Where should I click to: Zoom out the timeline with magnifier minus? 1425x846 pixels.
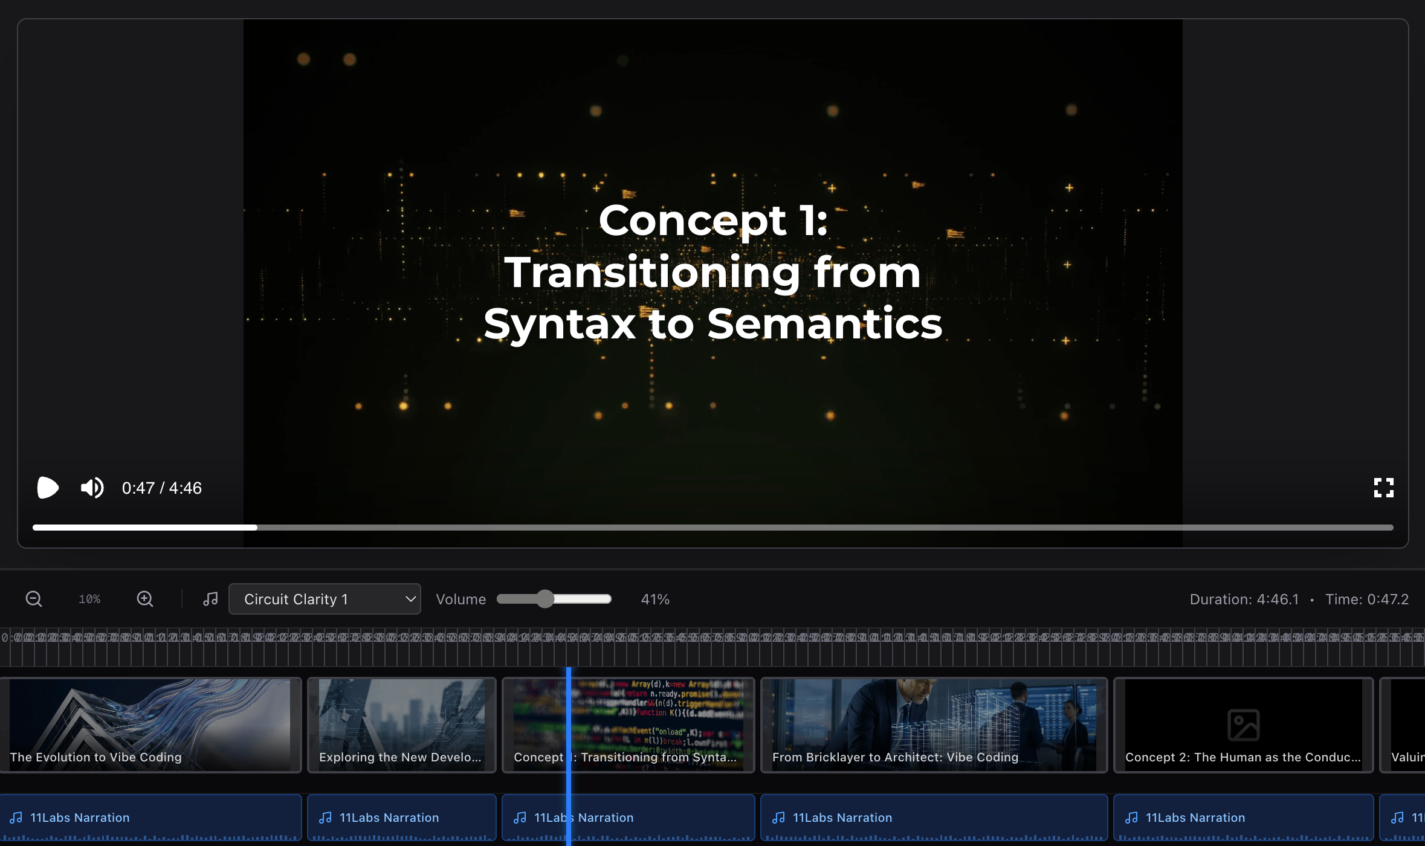click(x=34, y=599)
